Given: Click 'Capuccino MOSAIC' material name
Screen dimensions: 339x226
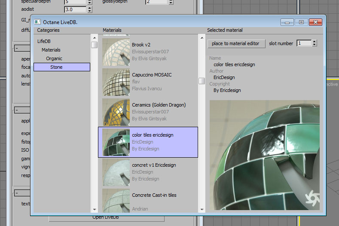Looking at the screenshot, I should pos(152,75).
